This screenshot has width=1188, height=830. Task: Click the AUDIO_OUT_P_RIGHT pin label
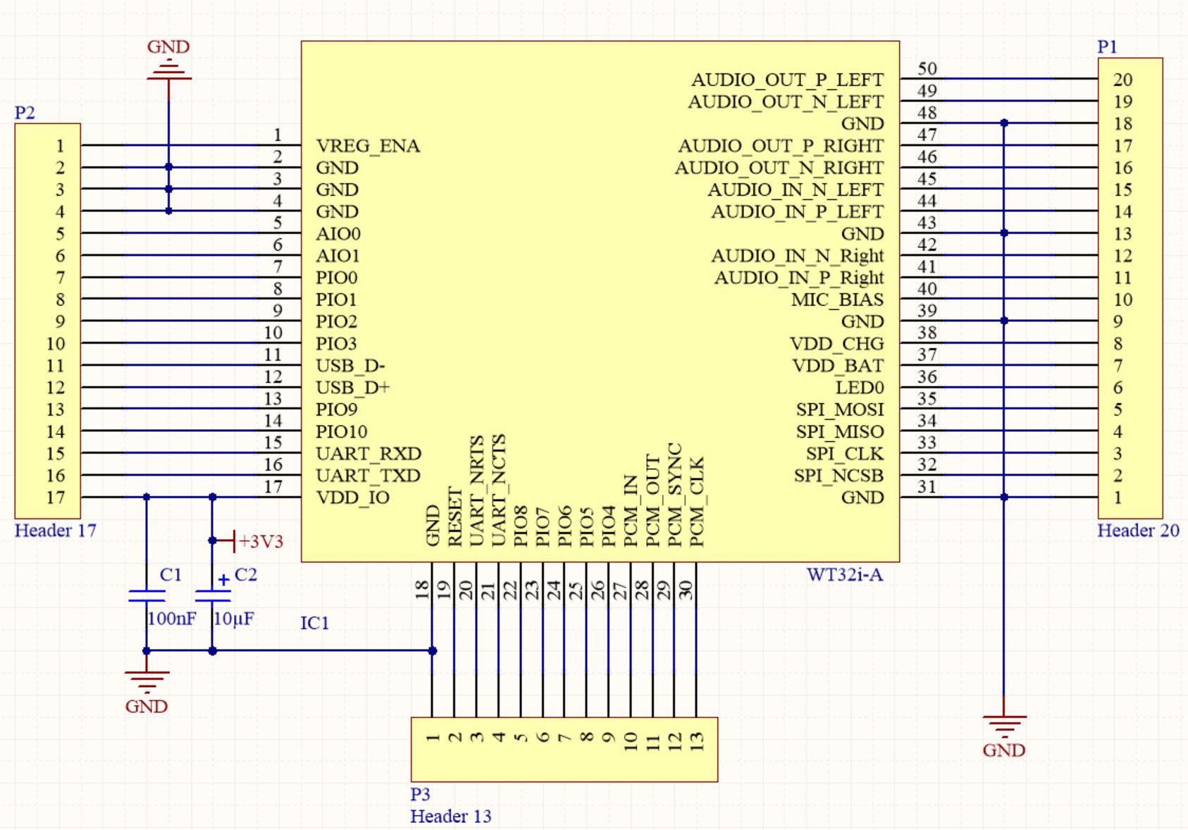pyautogui.click(x=781, y=146)
